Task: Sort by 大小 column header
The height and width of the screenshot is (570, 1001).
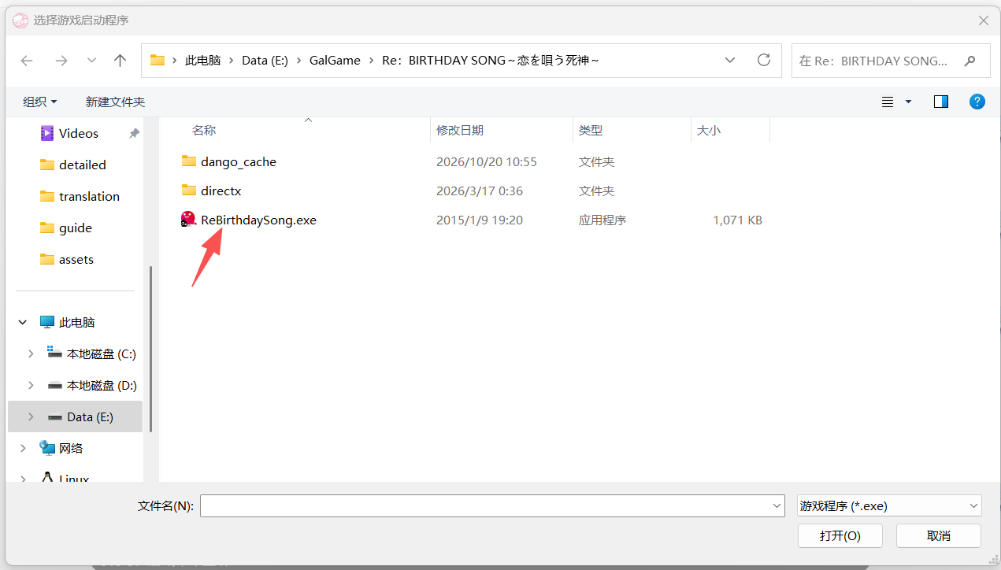Action: [708, 130]
